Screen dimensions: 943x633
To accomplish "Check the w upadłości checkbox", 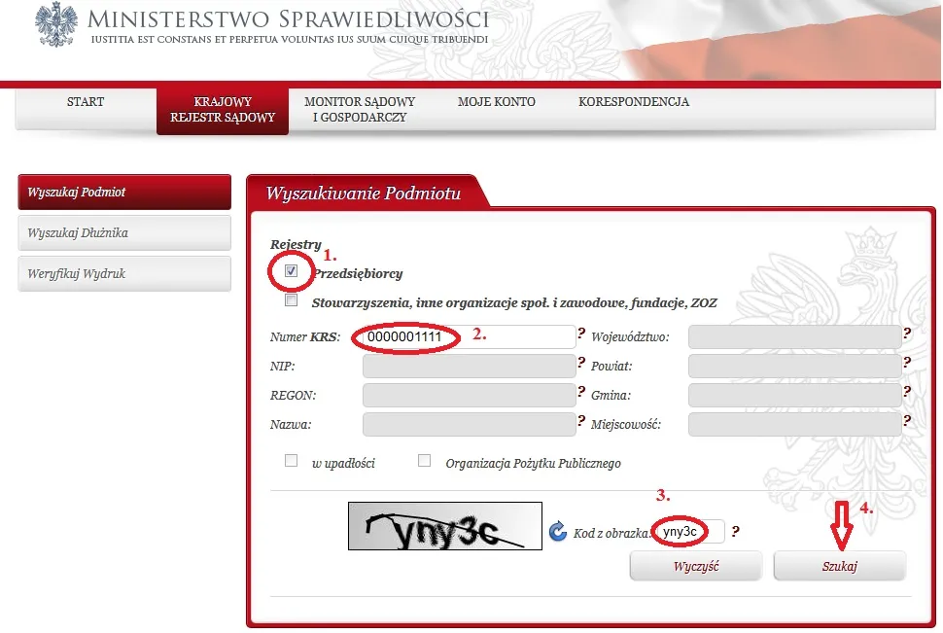I will point(291,460).
